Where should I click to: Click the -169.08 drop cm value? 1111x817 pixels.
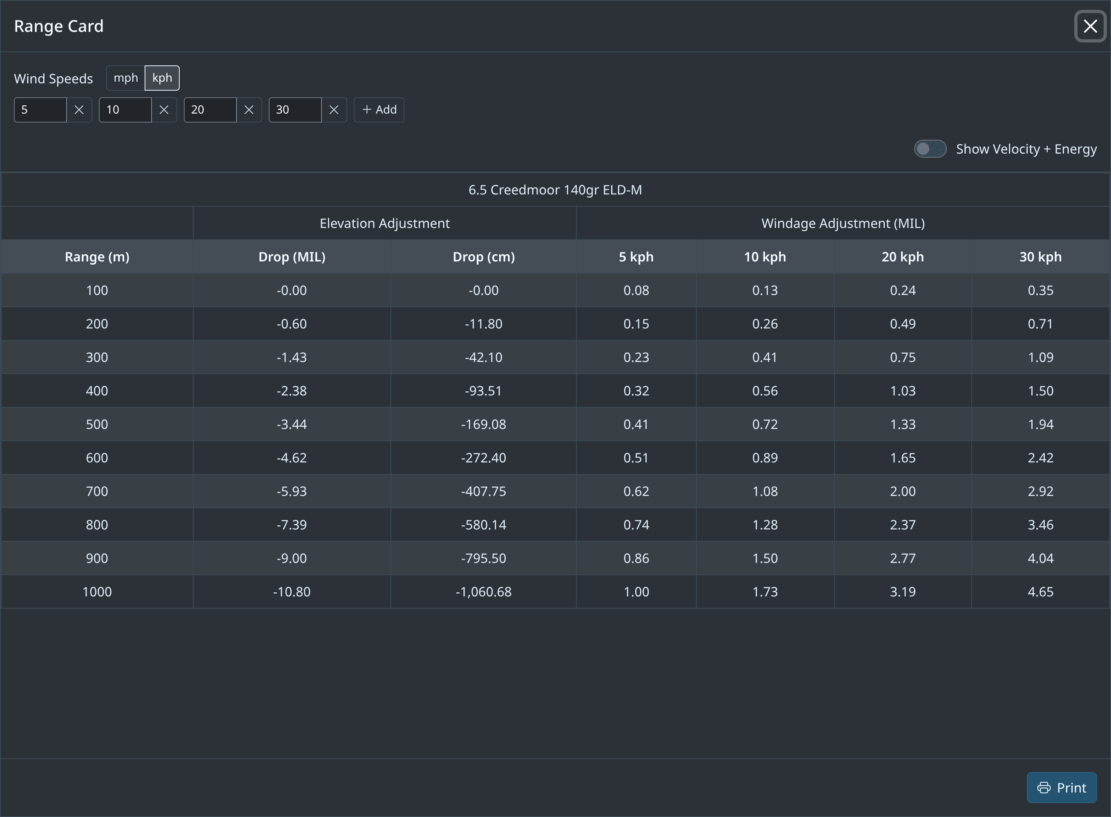[x=484, y=424]
